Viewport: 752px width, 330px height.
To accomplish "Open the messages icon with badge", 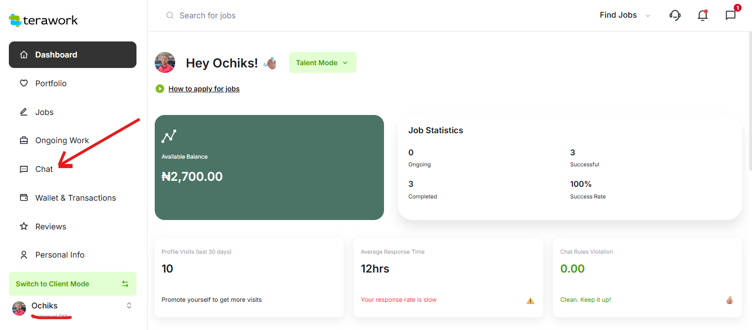I will (730, 15).
